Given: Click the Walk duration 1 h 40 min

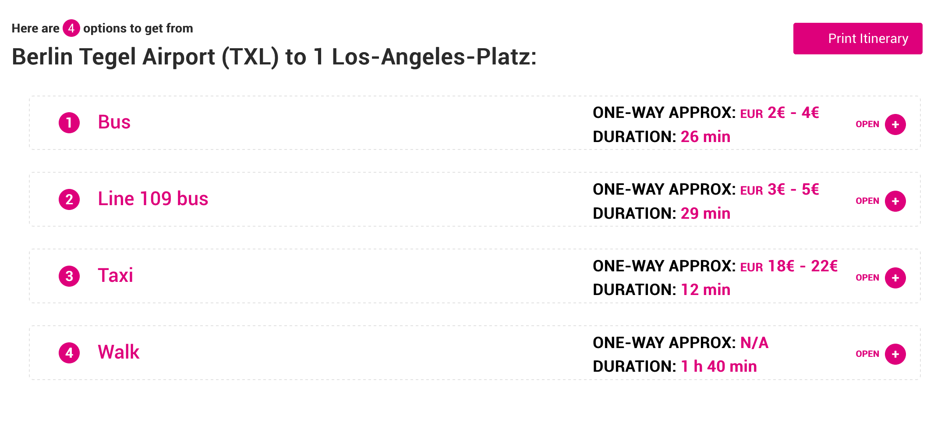Looking at the screenshot, I should click(x=719, y=366).
